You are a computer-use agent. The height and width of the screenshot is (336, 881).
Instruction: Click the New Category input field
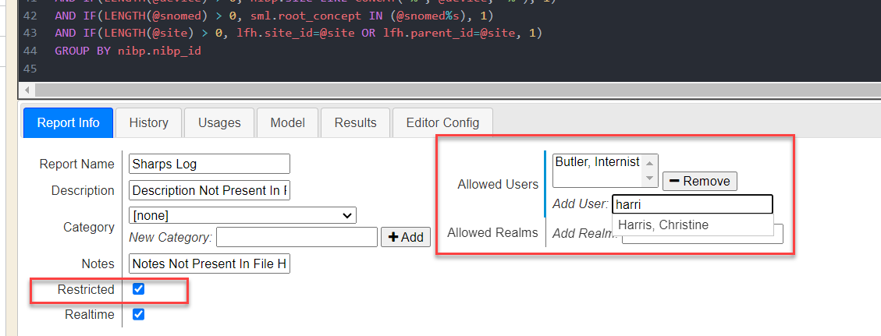[297, 237]
